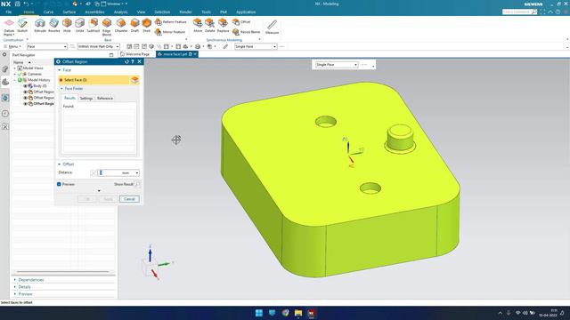This screenshot has height=320, width=570.
Task: Select the Edge Blend tool
Action: click(x=107, y=27)
